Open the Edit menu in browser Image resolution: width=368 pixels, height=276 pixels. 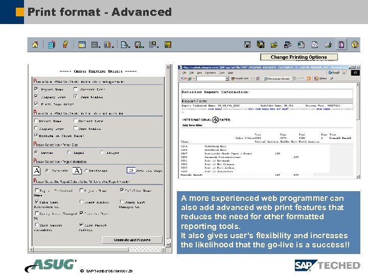192,73
